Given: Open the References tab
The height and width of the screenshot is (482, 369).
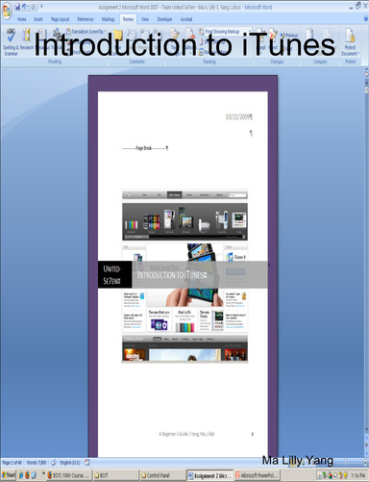Looking at the screenshot, I should pyautogui.click(x=86, y=19).
